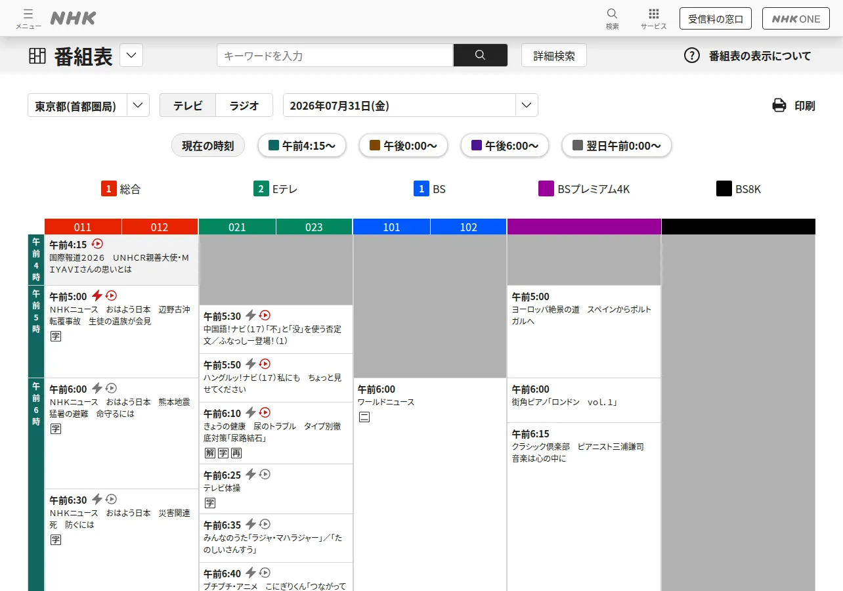Focus the キーワードを入力 search field

[335, 55]
